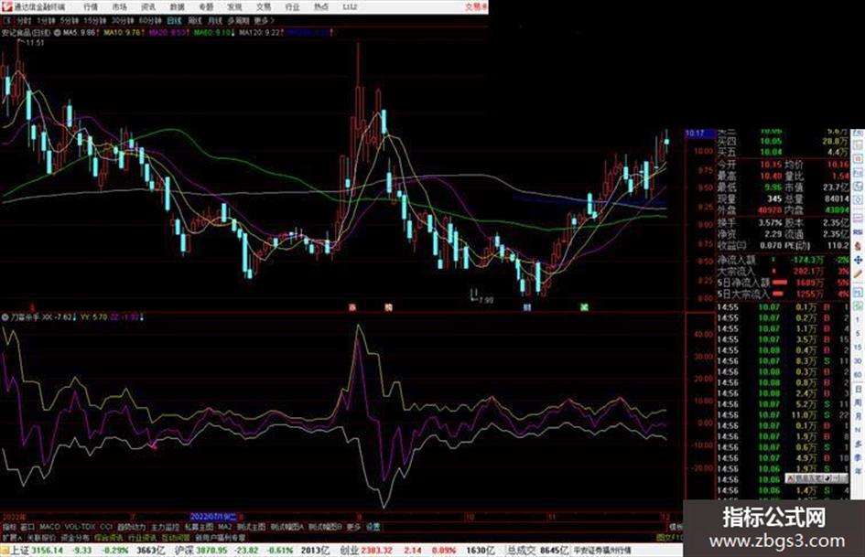865x557 pixels.
Task: Select the 趋势动力 indicator tab
Action: point(132,527)
